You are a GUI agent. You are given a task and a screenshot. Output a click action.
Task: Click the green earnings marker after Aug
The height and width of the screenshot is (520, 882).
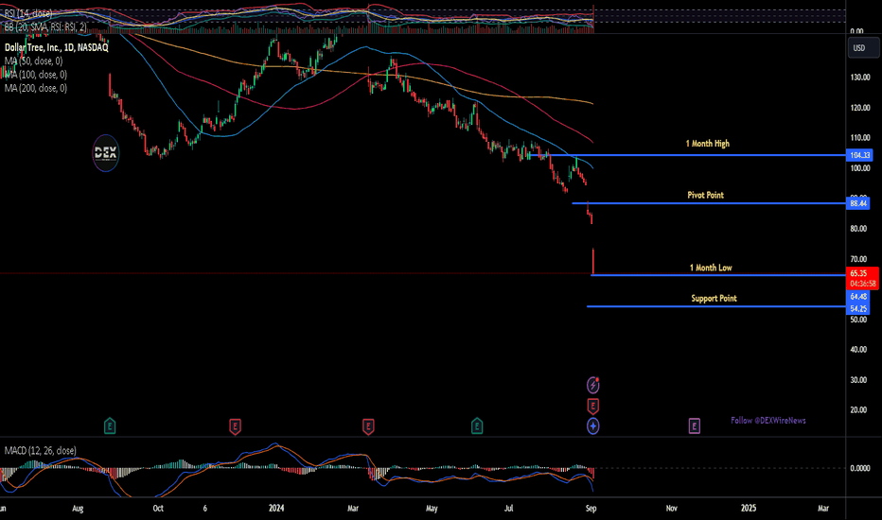coord(110,426)
